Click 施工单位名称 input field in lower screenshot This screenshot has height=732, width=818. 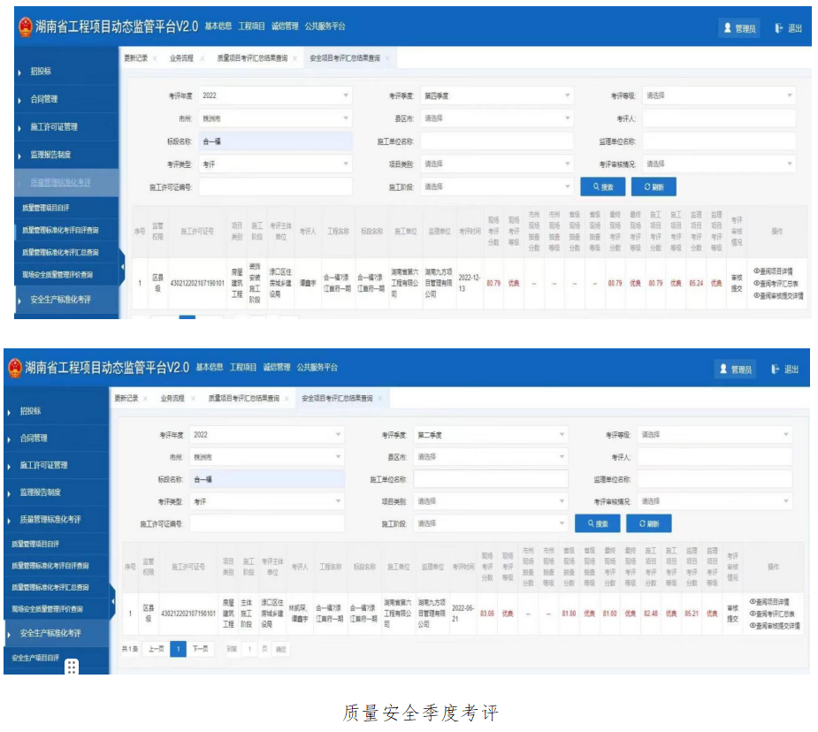point(490,479)
